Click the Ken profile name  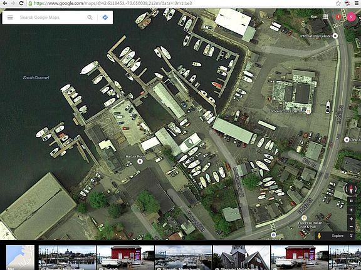click(314, 17)
